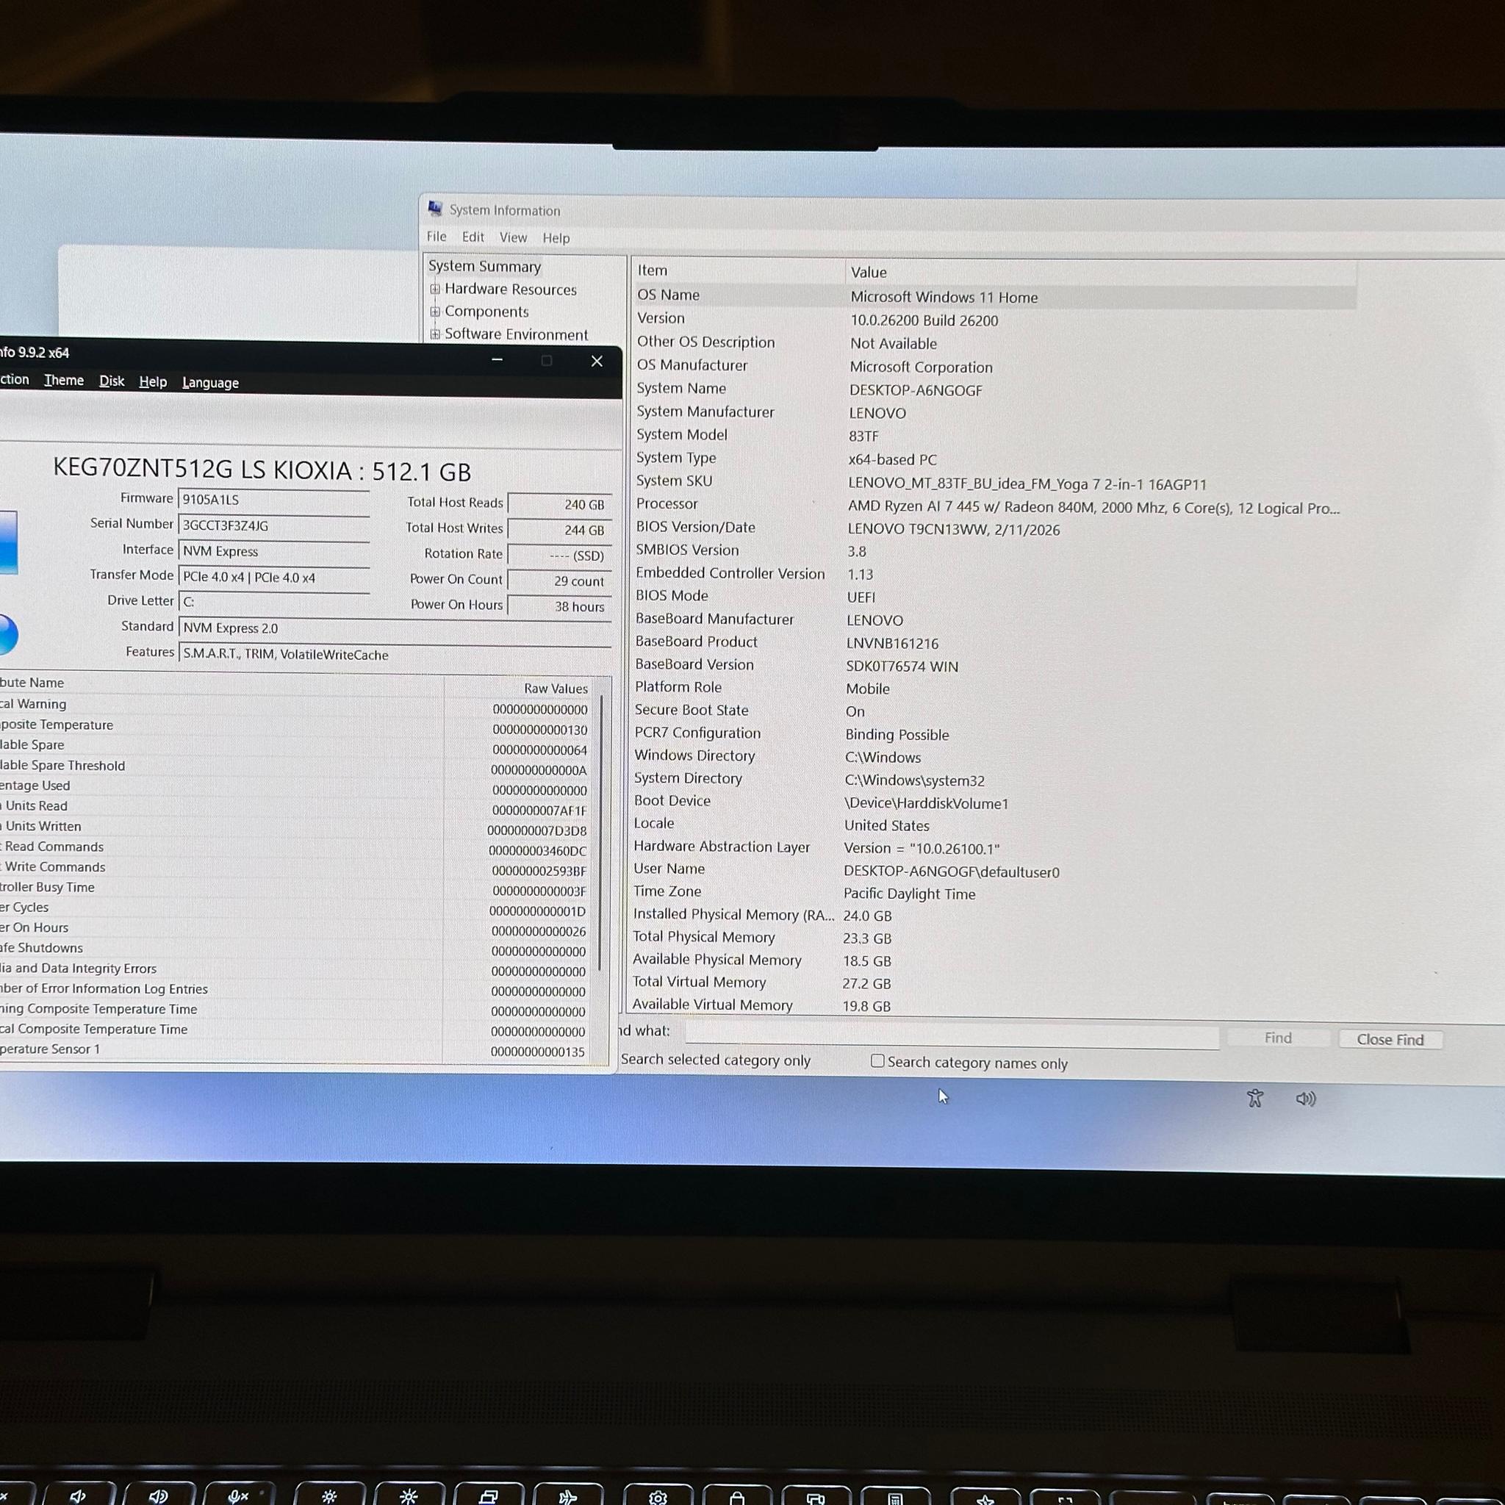Select the BIOS Version/Date row
1505x1505 pixels.
tap(994, 528)
